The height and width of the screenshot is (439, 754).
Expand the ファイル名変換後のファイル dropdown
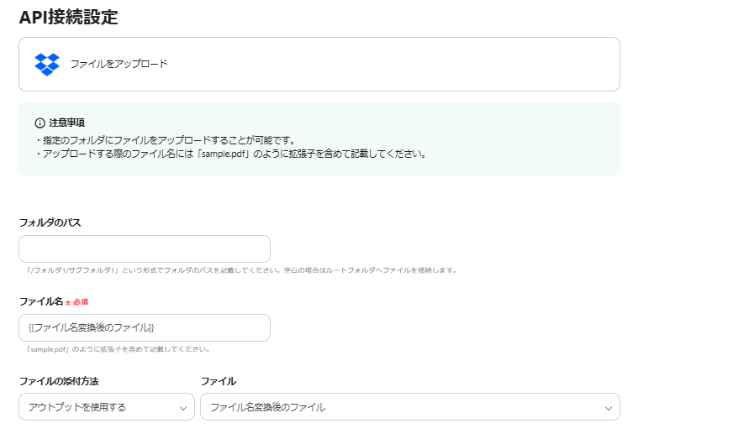(x=409, y=407)
